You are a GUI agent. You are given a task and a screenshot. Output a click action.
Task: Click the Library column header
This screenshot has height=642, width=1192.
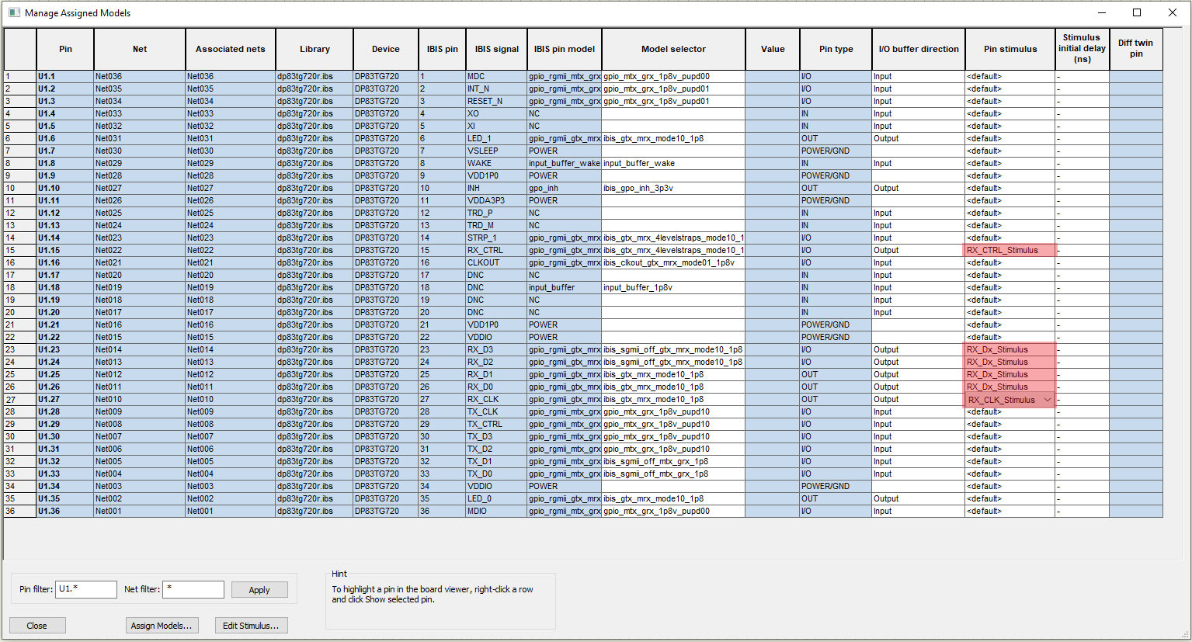pos(315,49)
